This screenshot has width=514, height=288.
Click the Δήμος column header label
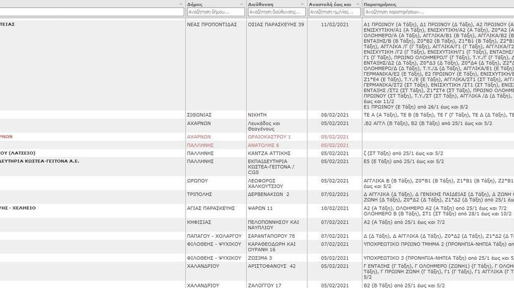tap(194, 4)
